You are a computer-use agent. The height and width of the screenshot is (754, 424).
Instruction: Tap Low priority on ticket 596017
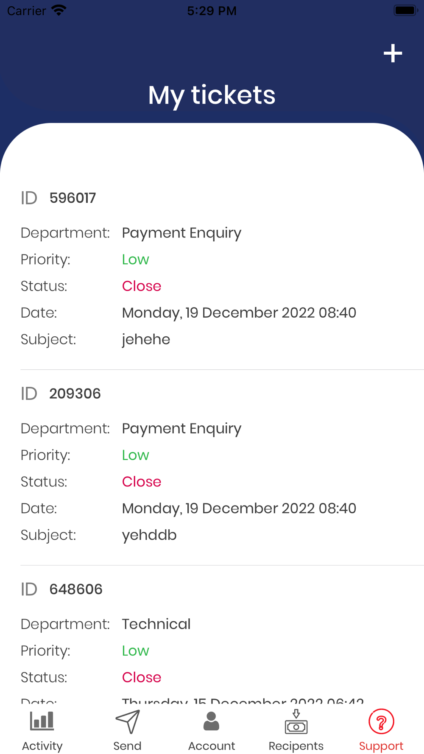pos(136,260)
